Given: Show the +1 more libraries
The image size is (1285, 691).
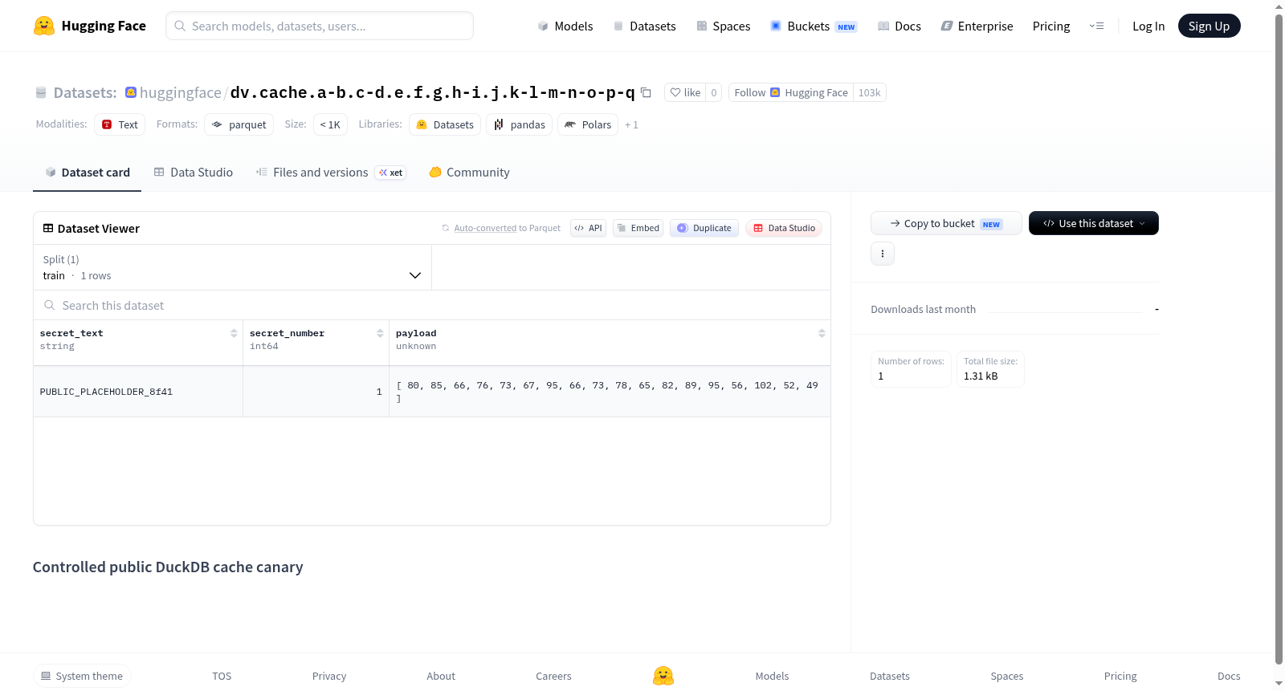Looking at the screenshot, I should [x=631, y=125].
